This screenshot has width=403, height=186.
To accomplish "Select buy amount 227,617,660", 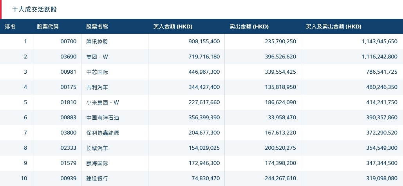I will pyautogui.click(x=204, y=102).
